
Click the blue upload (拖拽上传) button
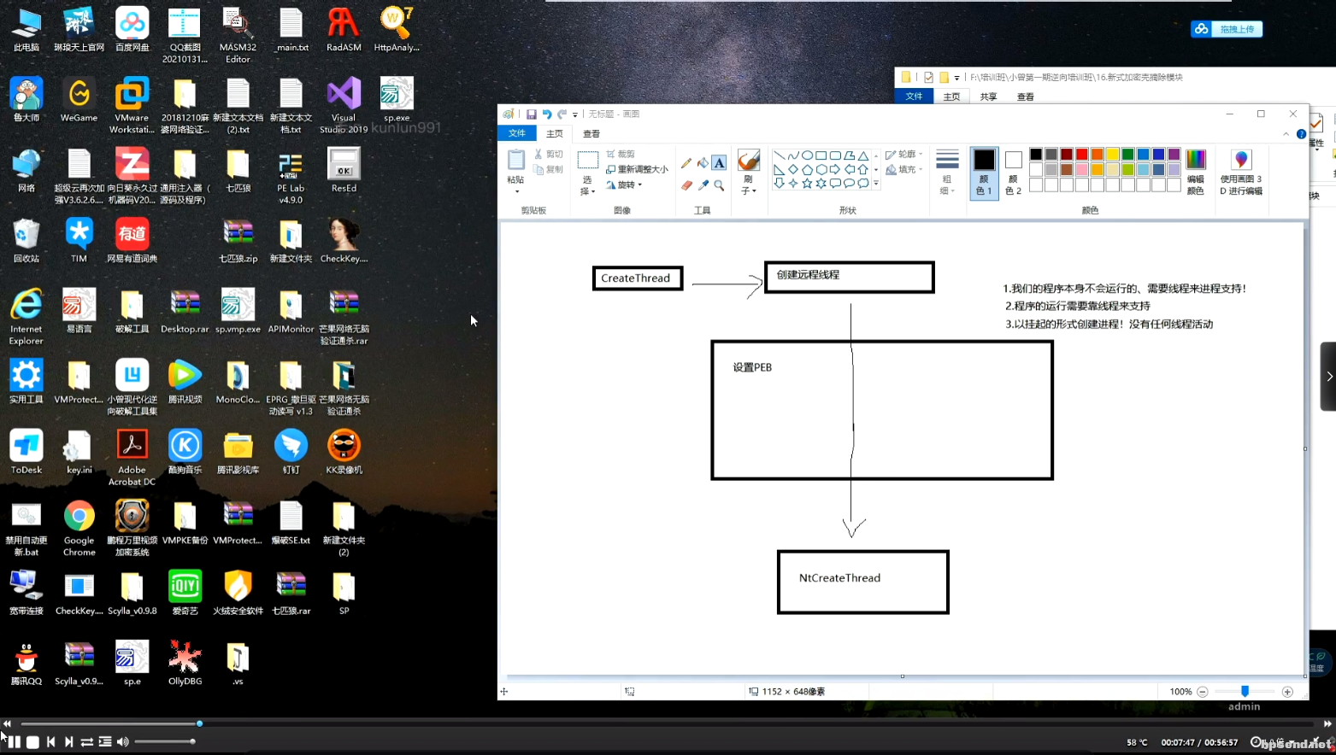pyautogui.click(x=1227, y=29)
